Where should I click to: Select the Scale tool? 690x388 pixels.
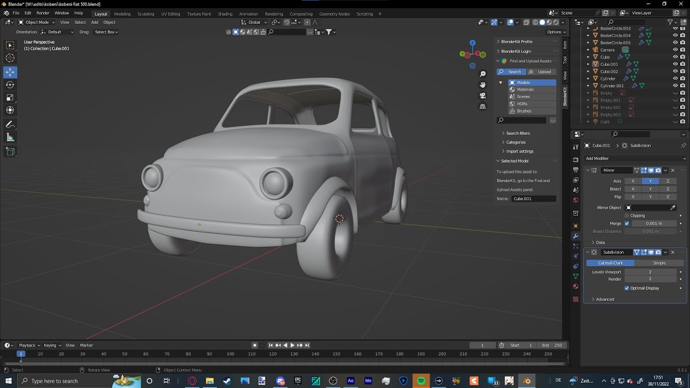(x=10, y=98)
